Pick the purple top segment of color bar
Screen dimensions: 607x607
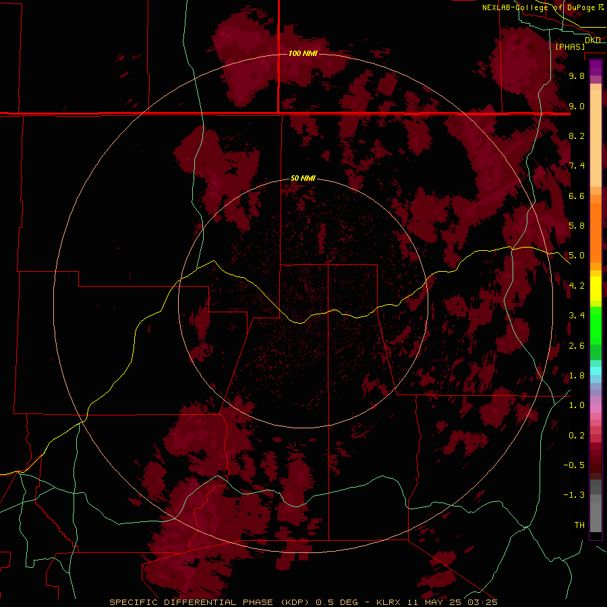pyautogui.click(x=596, y=67)
